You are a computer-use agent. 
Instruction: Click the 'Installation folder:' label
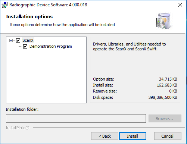[x=22, y=109]
